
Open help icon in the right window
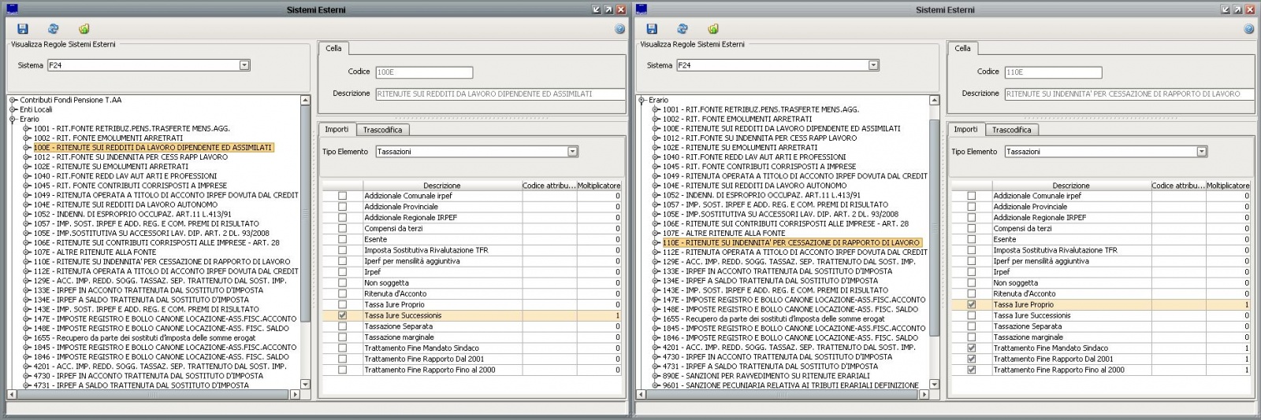click(1249, 29)
